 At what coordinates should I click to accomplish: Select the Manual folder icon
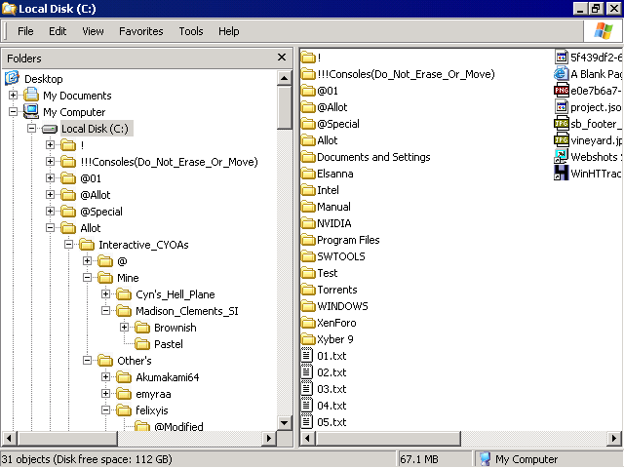(x=308, y=207)
